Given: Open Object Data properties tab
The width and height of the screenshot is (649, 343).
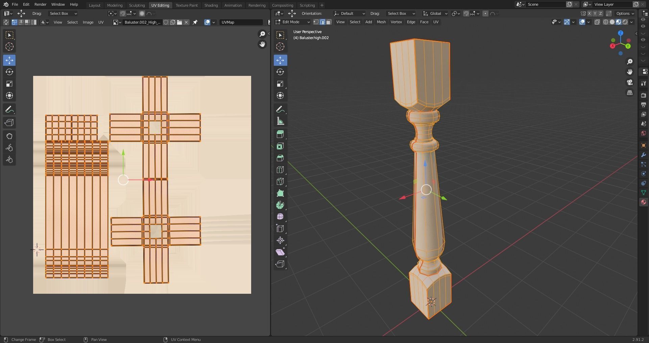Looking at the screenshot, I should pos(643,193).
